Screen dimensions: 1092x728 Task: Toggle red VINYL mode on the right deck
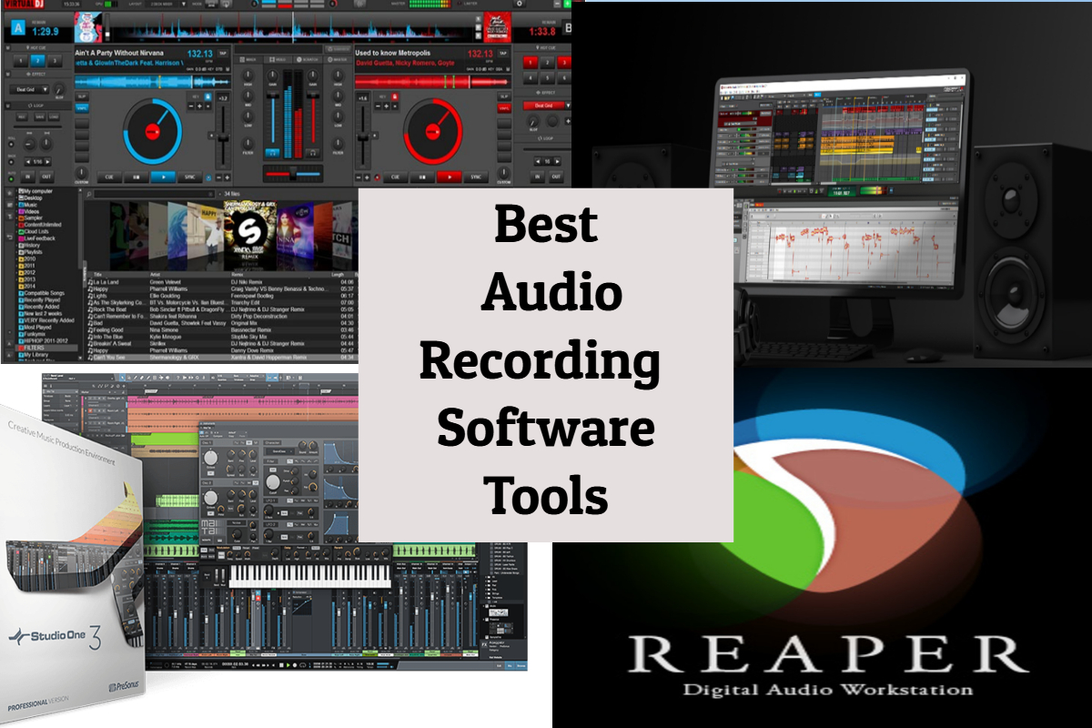point(504,108)
